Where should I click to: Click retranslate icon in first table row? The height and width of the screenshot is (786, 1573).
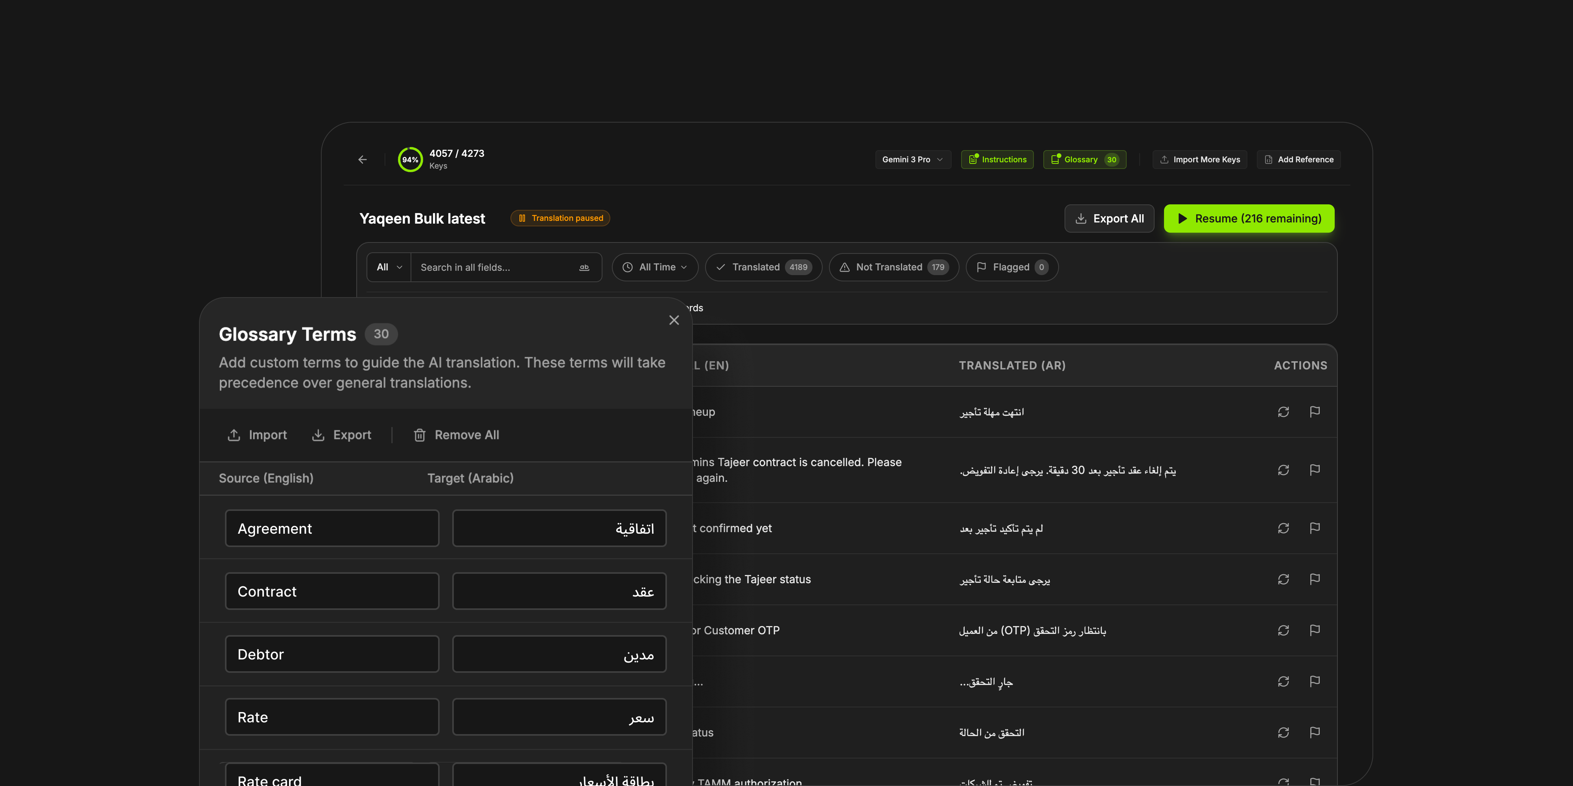pyautogui.click(x=1283, y=412)
